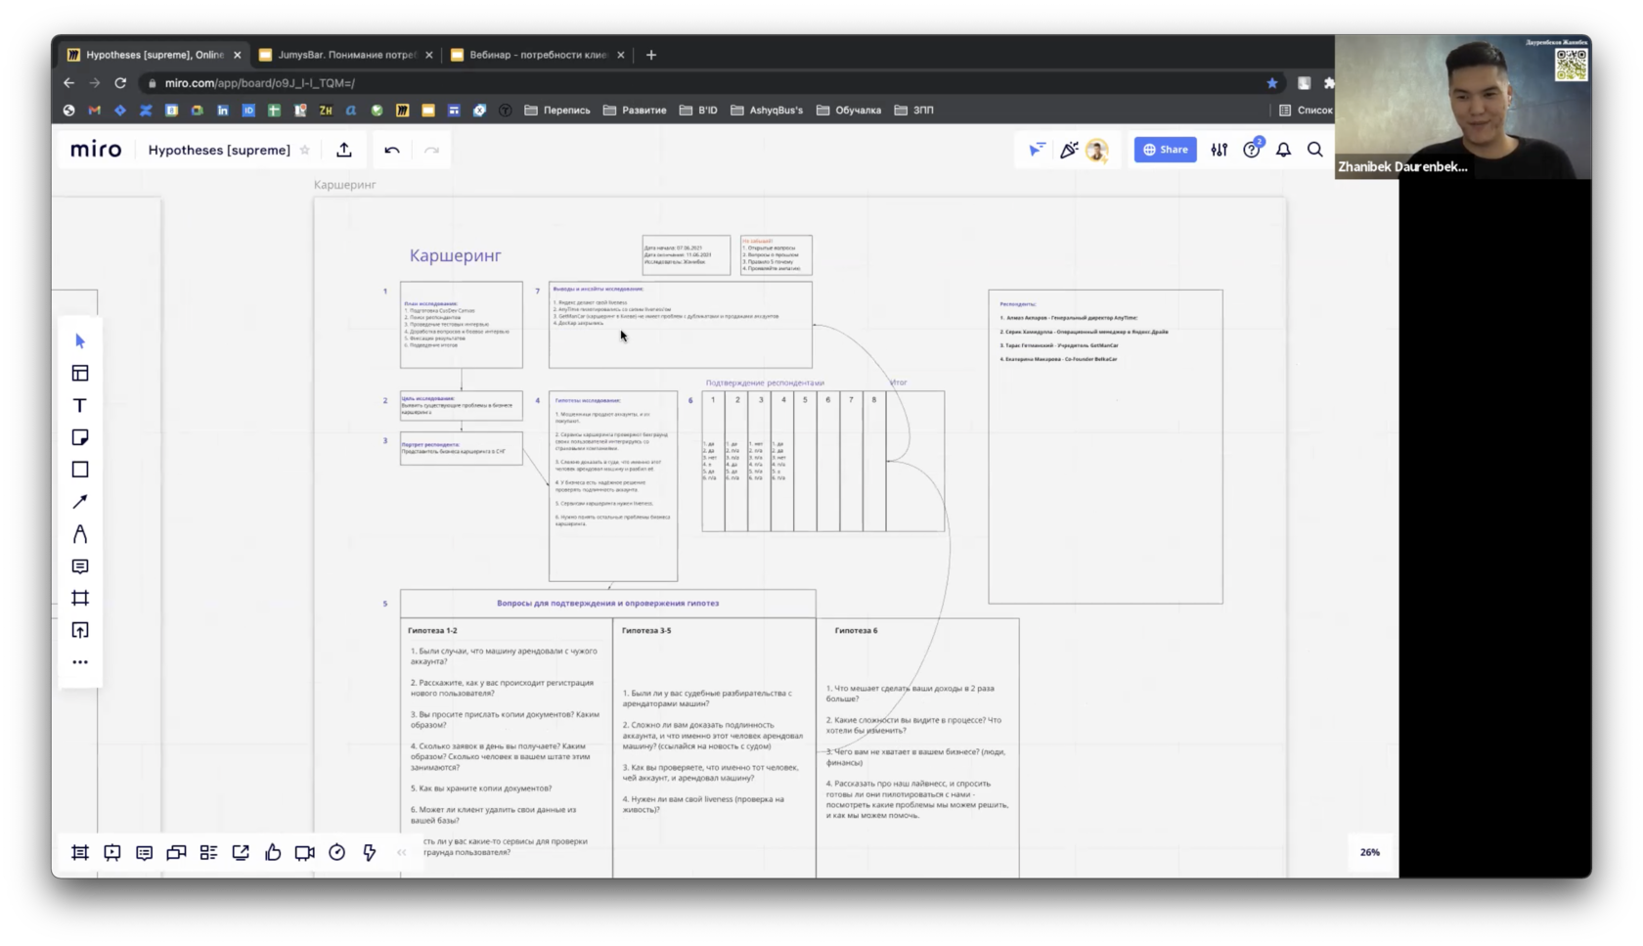
Task: Collapse the bottom toolbar with double chevron
Action: 402,853
